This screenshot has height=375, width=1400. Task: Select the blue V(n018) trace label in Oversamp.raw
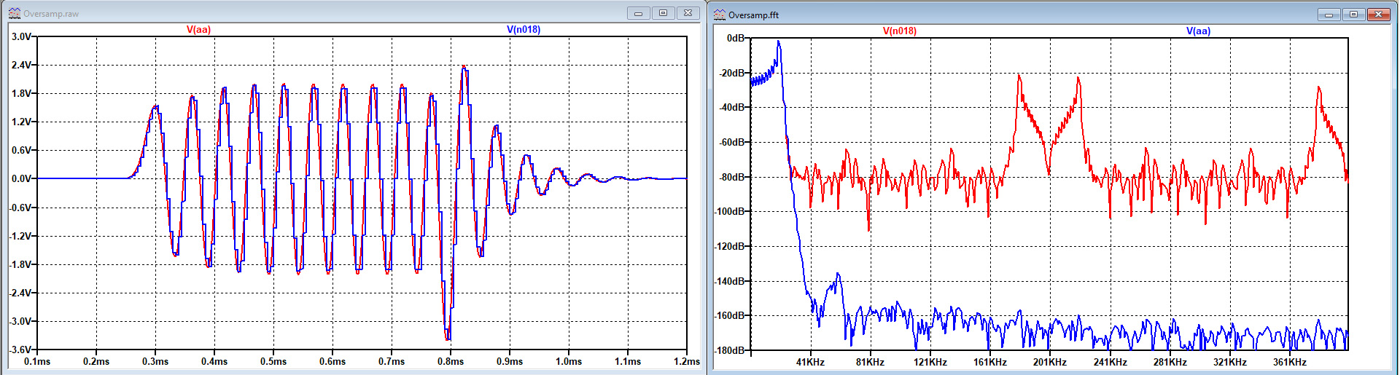[524, 30]
